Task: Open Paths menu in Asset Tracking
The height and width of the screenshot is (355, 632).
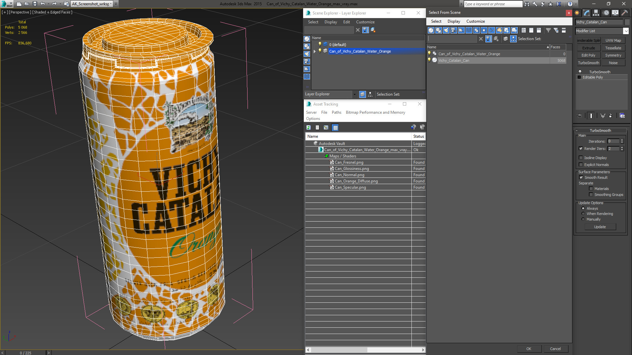Action: pyautogui.click(x=336, y=112)
